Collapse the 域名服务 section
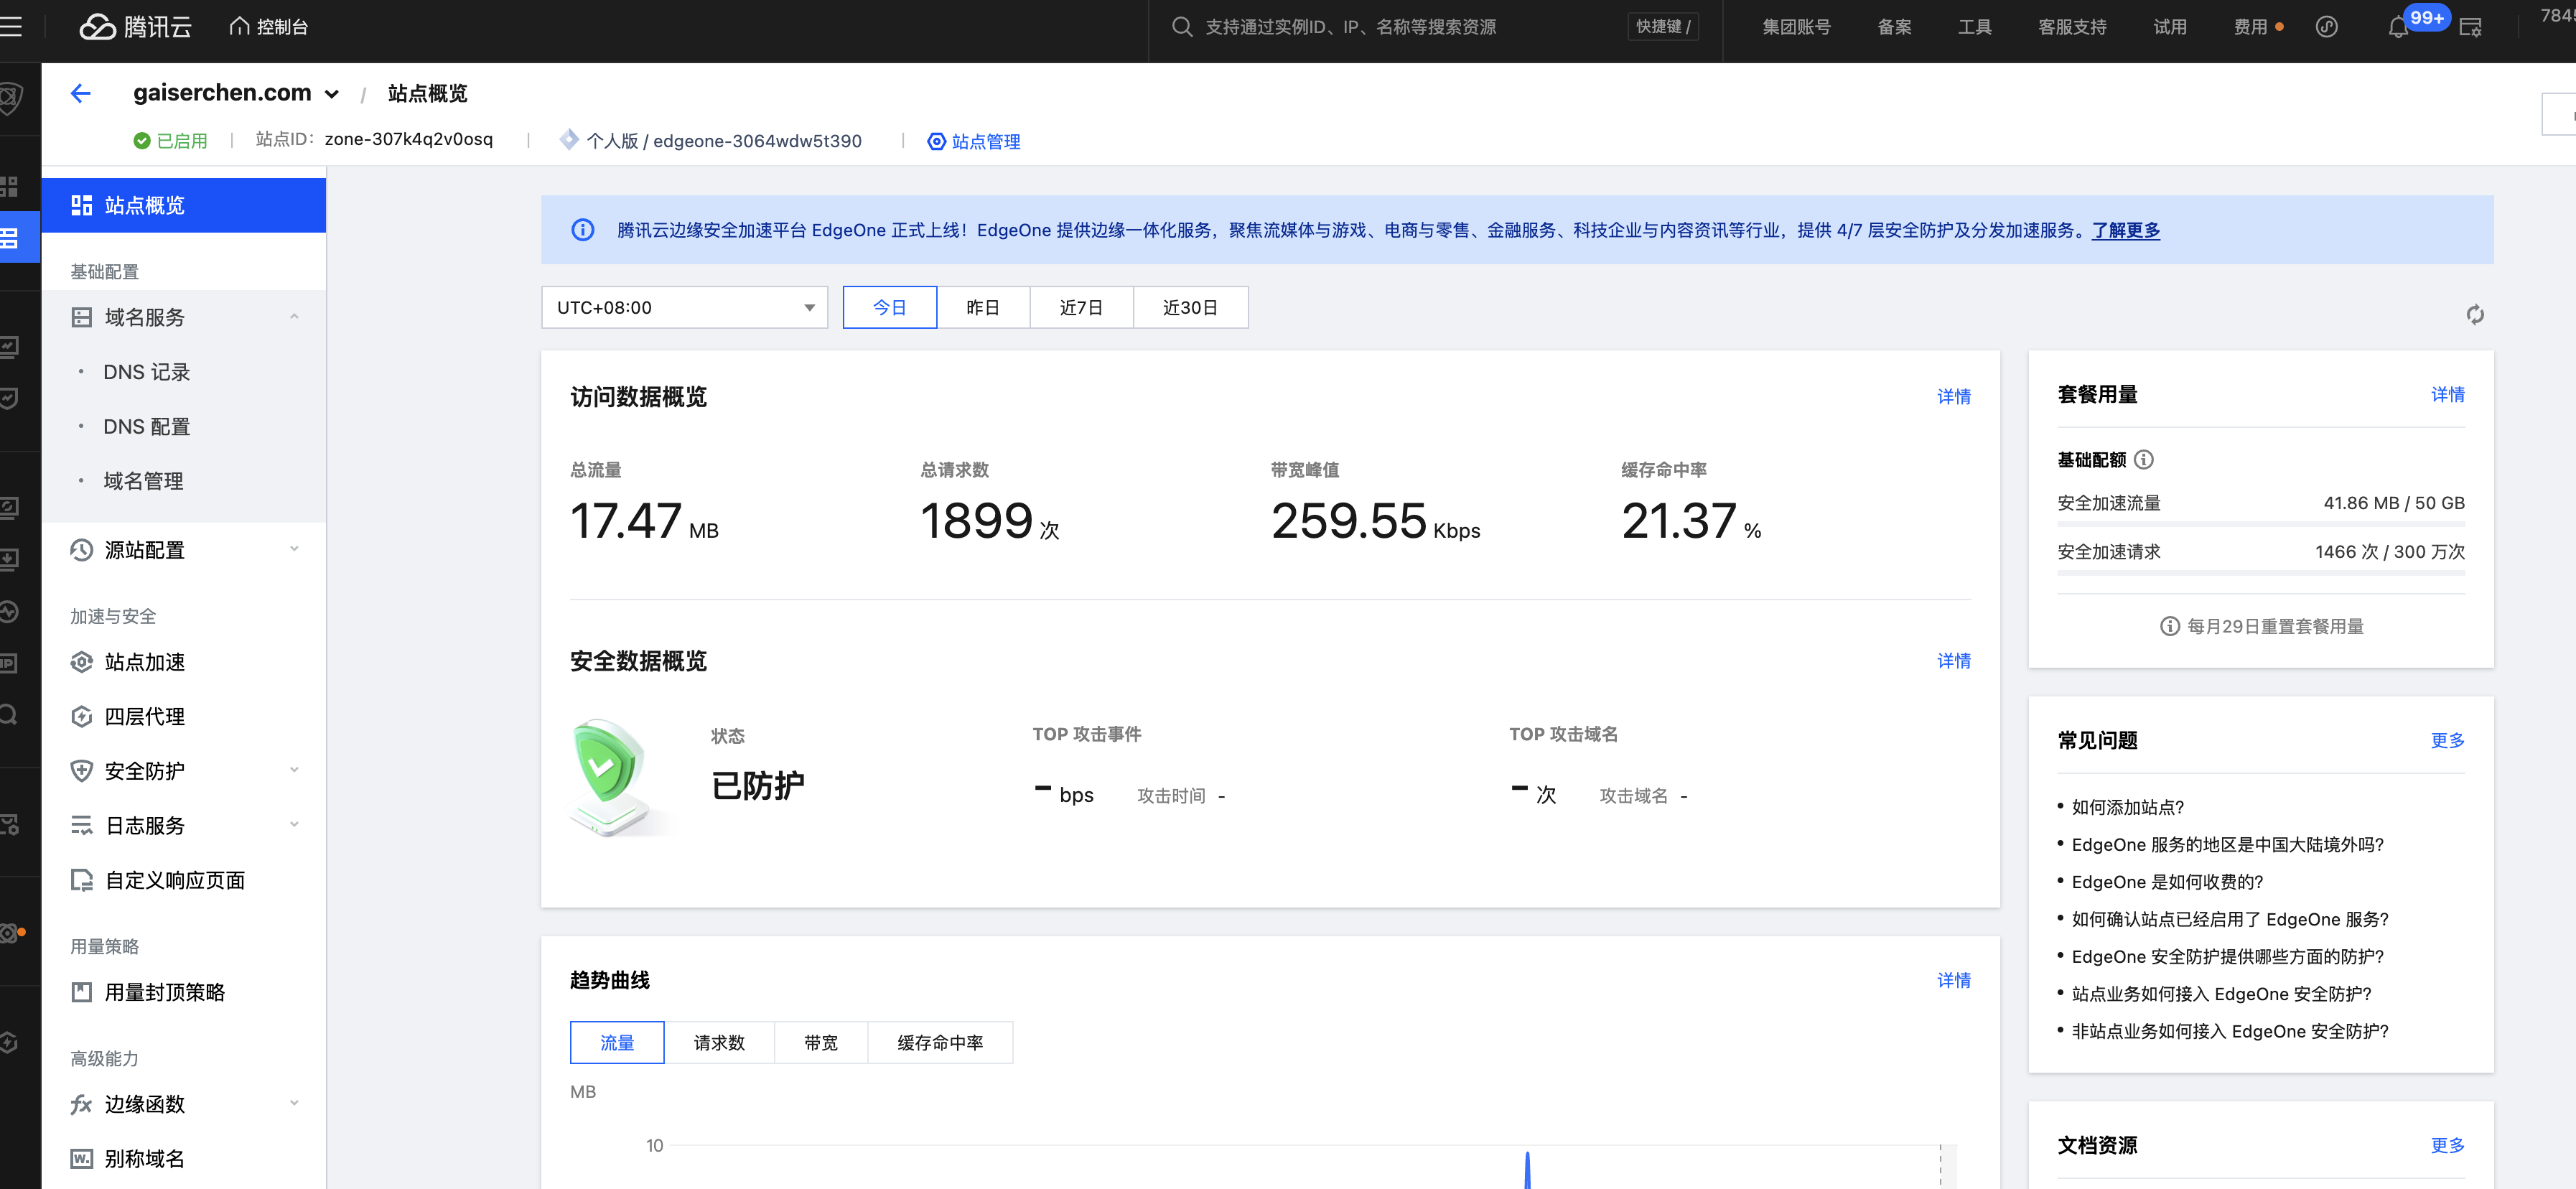 pyautogui.click(x=294, y=317)
